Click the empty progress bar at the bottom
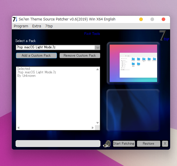Viewport: 177px width, 166px height. [58, 144]
